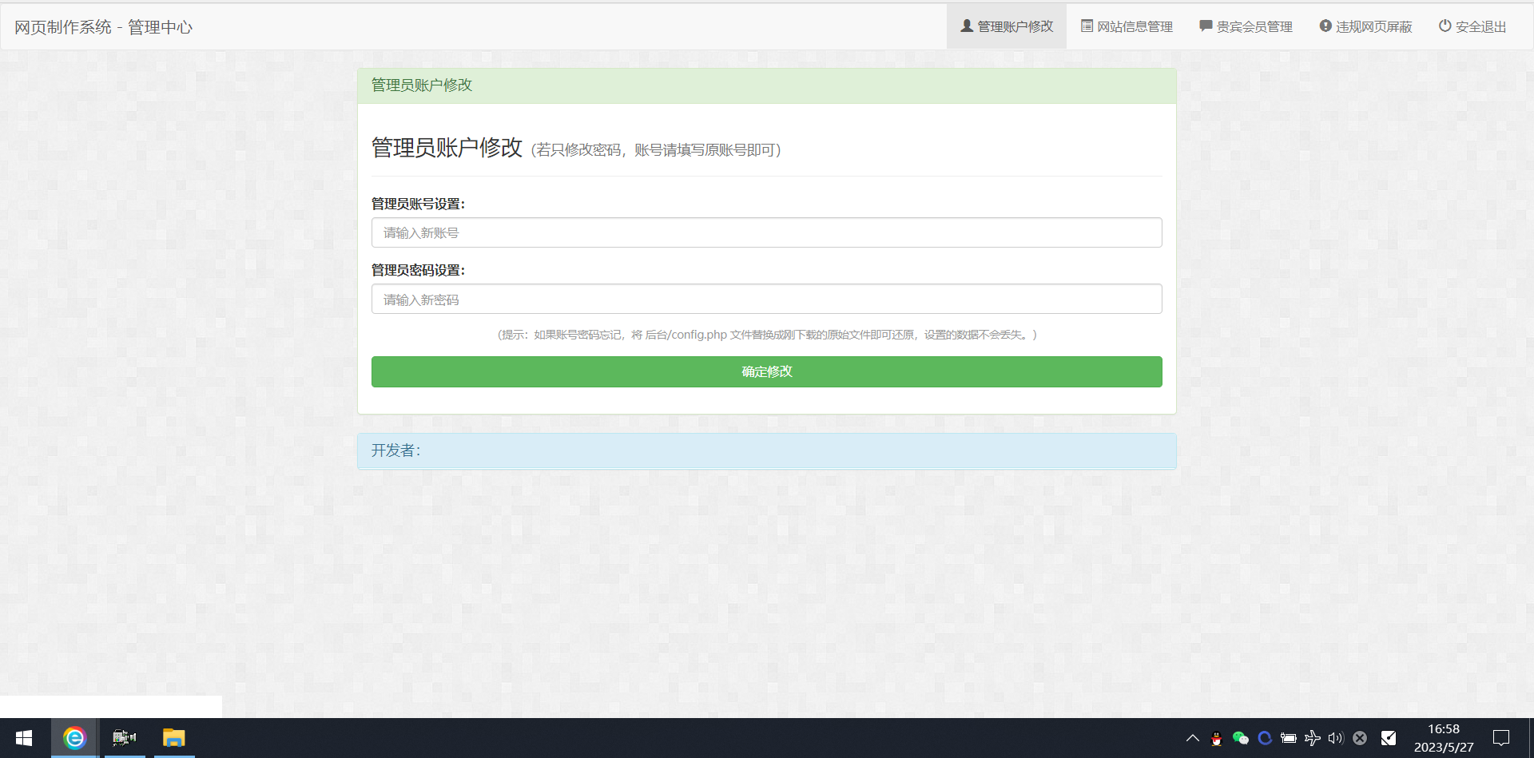The image size is (1534, 758).
Task: Open the 违规网页屏蔽 nav item
Action: [x=1365, y=26]
